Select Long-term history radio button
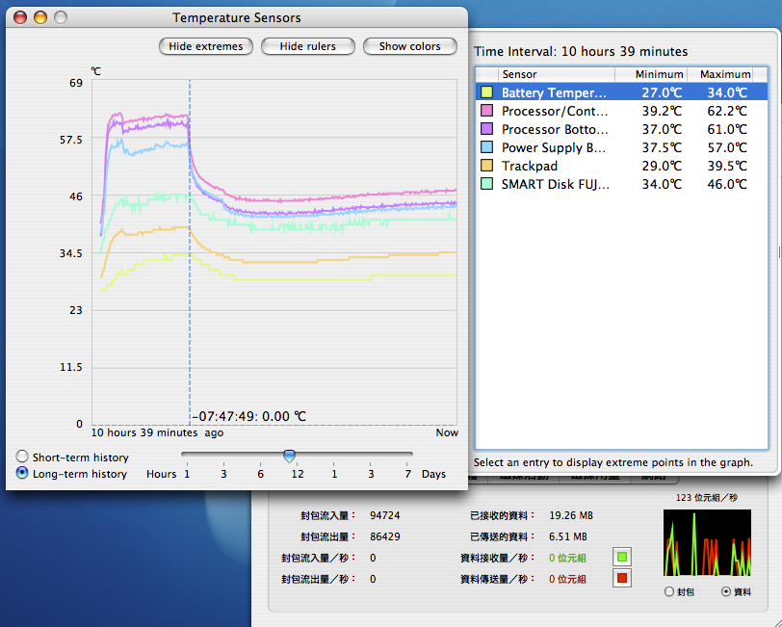 point(22,472)
